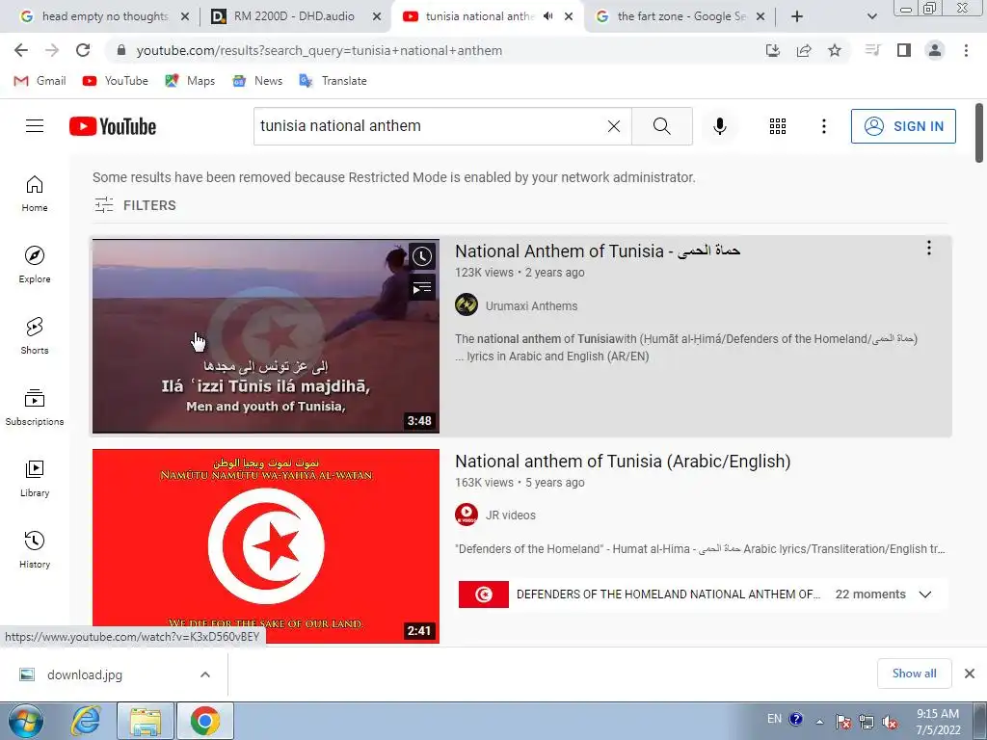Bookmark this page with the star
The height and width of the screenshot is (740, 987).
coord(835,50)
